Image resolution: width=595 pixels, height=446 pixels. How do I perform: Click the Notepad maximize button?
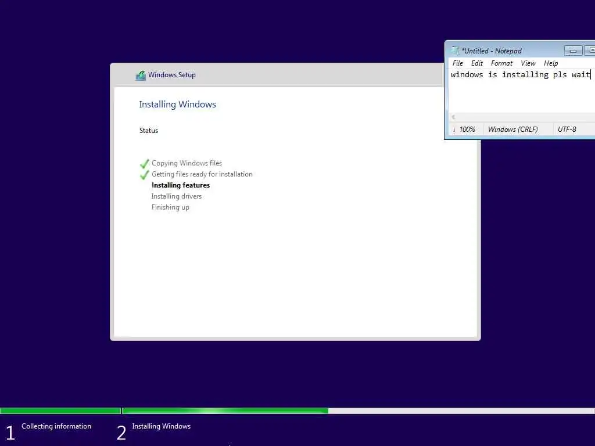click(x=590, y=51)
